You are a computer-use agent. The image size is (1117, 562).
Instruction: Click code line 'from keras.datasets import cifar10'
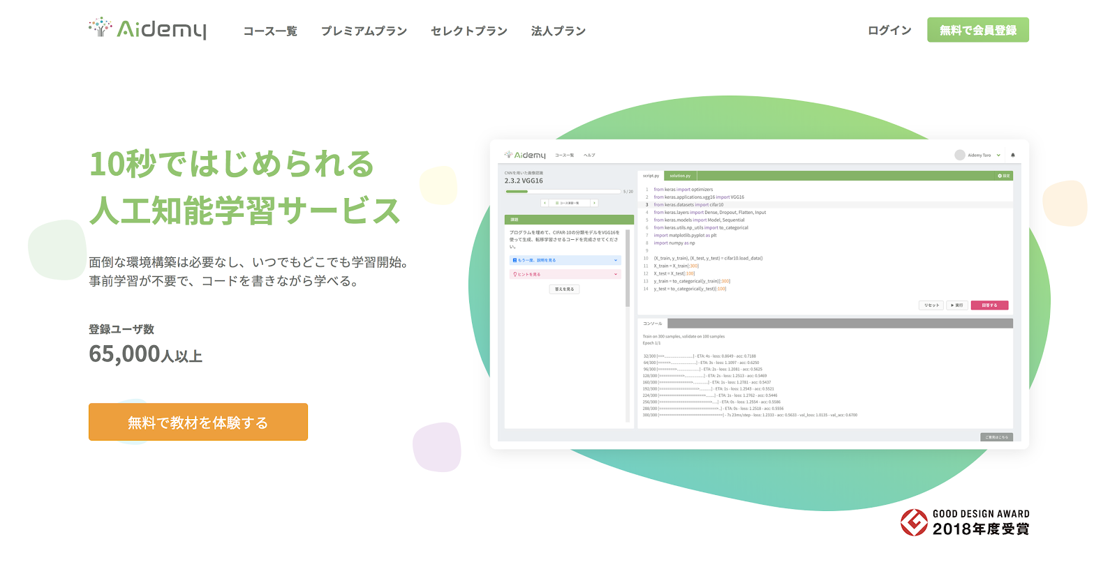(688, 205)
